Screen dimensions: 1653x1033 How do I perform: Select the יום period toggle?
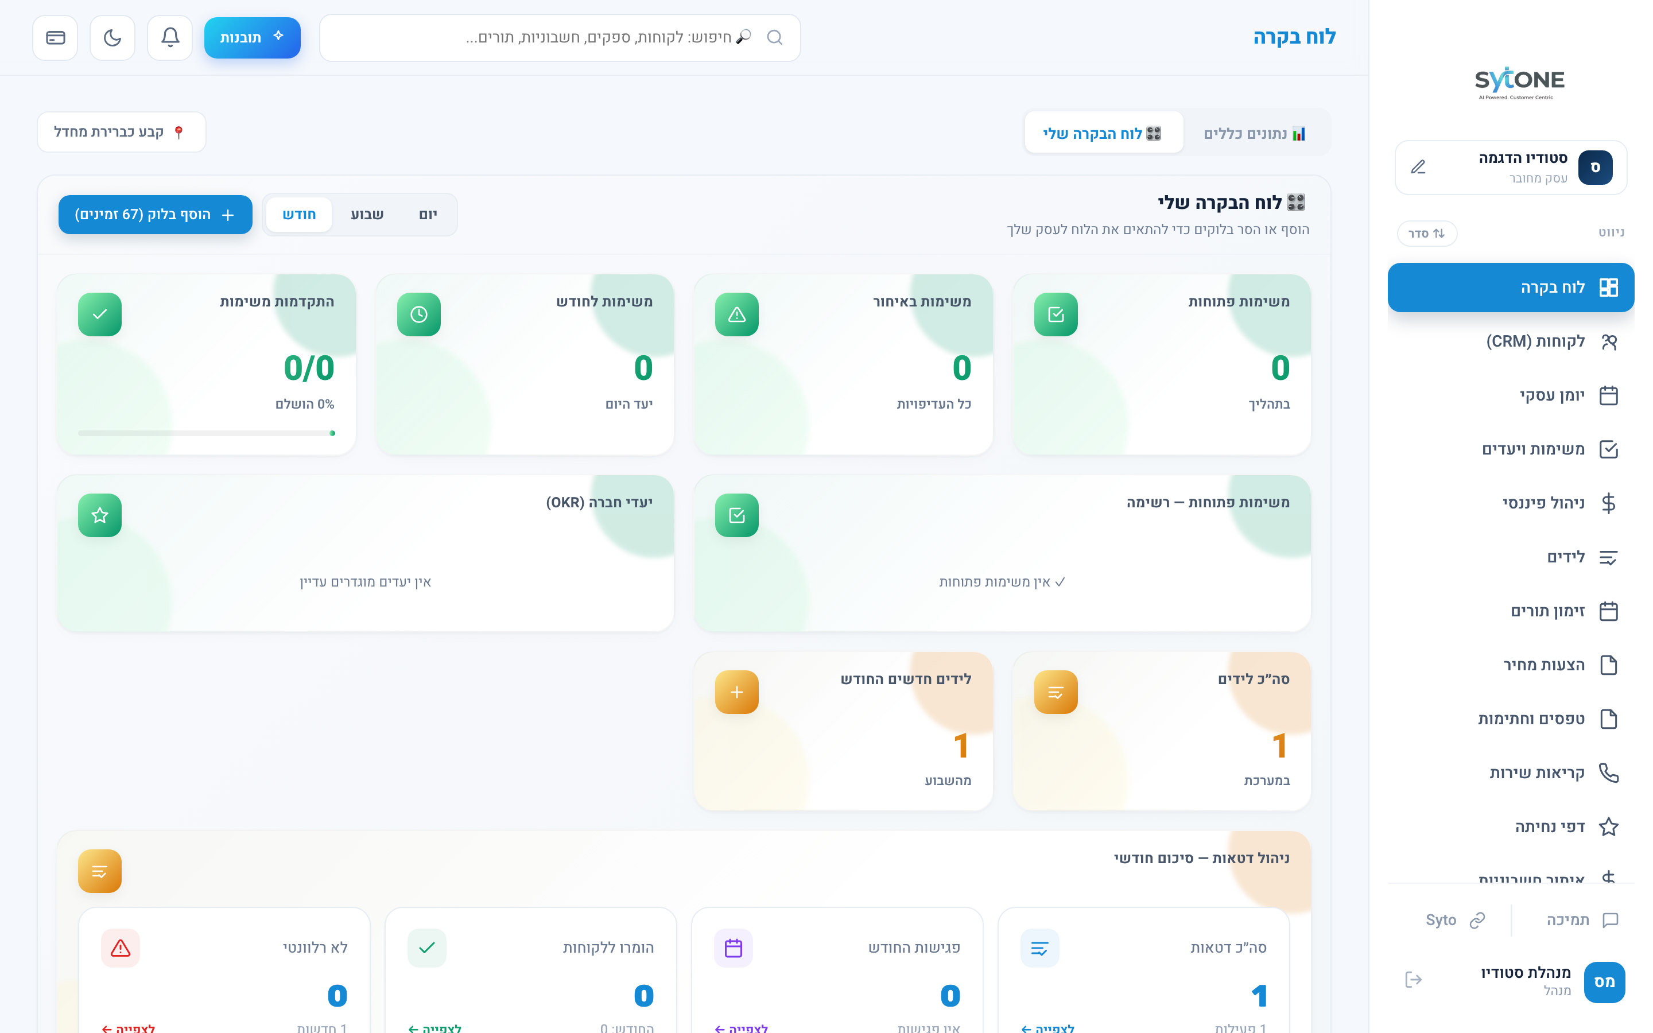[428, 215]
